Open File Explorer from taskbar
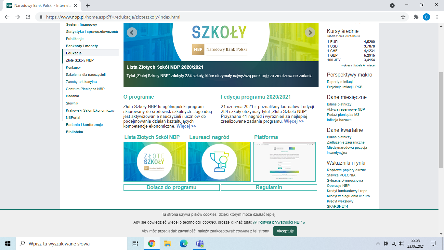Viewport: 444px width, 250px height. click(167, 243)
